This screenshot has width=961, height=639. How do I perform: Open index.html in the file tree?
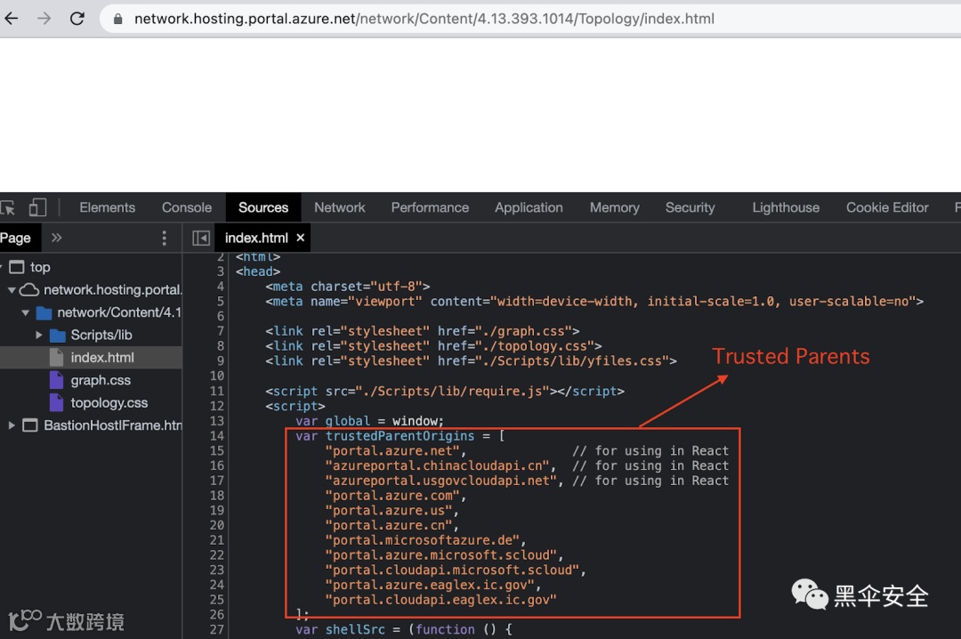101,358
